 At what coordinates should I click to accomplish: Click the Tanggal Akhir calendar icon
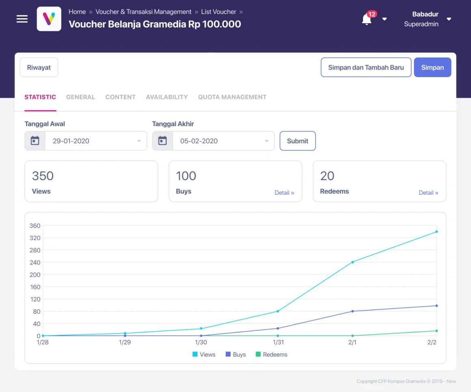pyautogui.click(x=162, y=141)
